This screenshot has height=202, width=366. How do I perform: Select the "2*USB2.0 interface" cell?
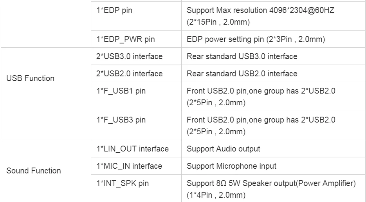click(x=129, y=74)
